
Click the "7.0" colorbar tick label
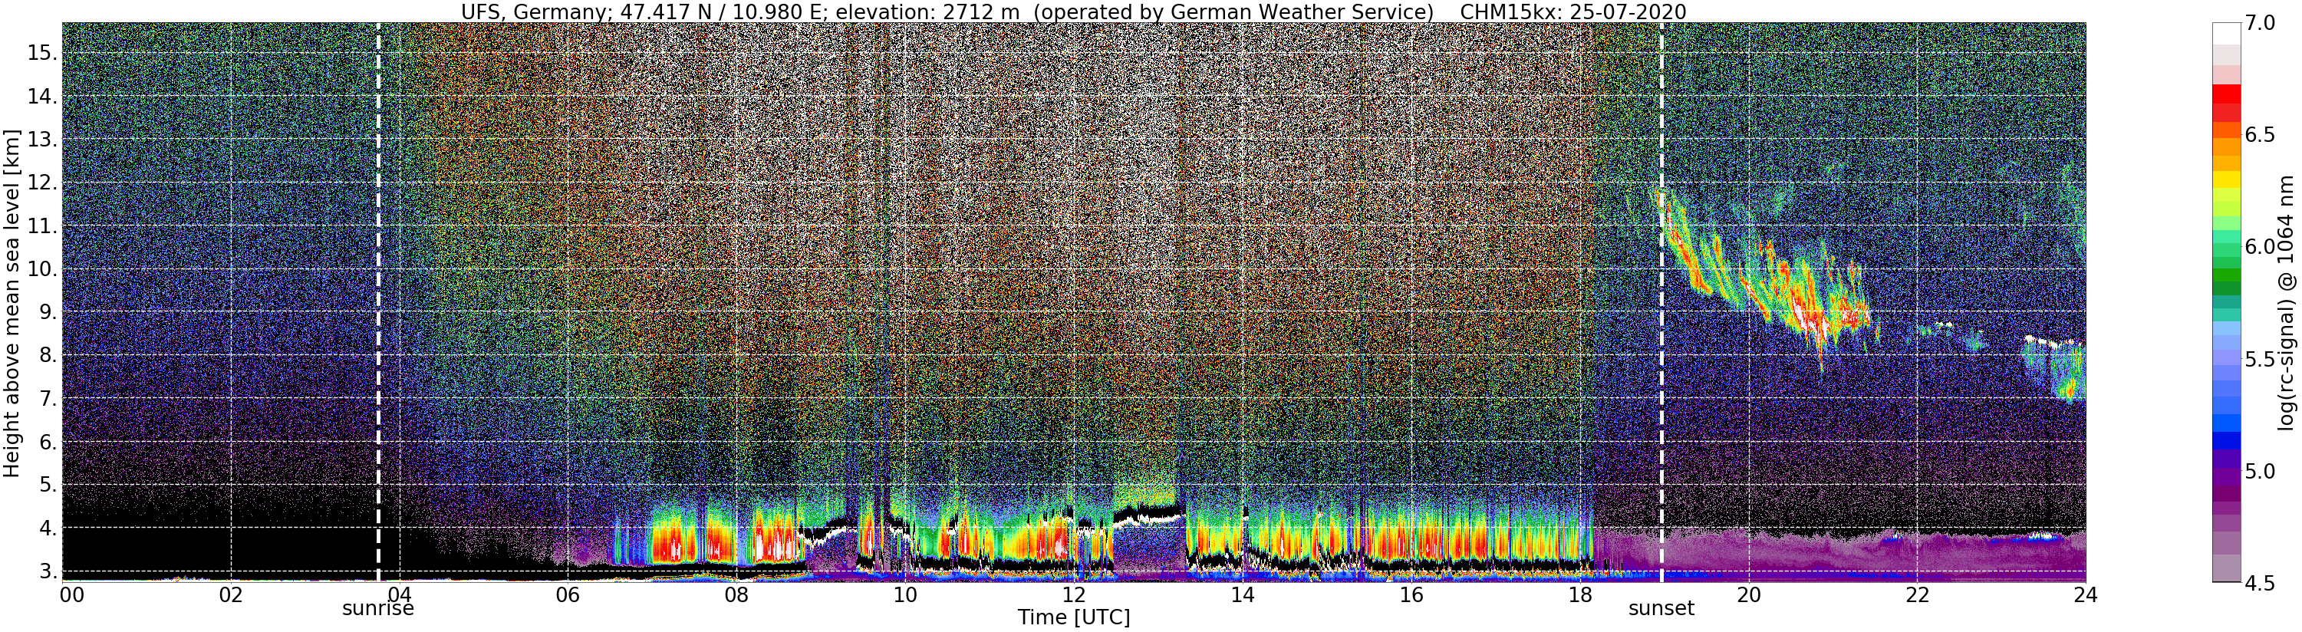tap(2260, 23)
